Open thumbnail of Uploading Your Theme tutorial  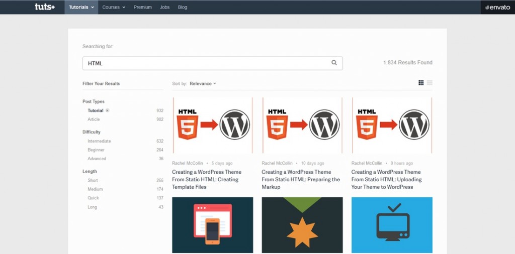click(392, 125)
